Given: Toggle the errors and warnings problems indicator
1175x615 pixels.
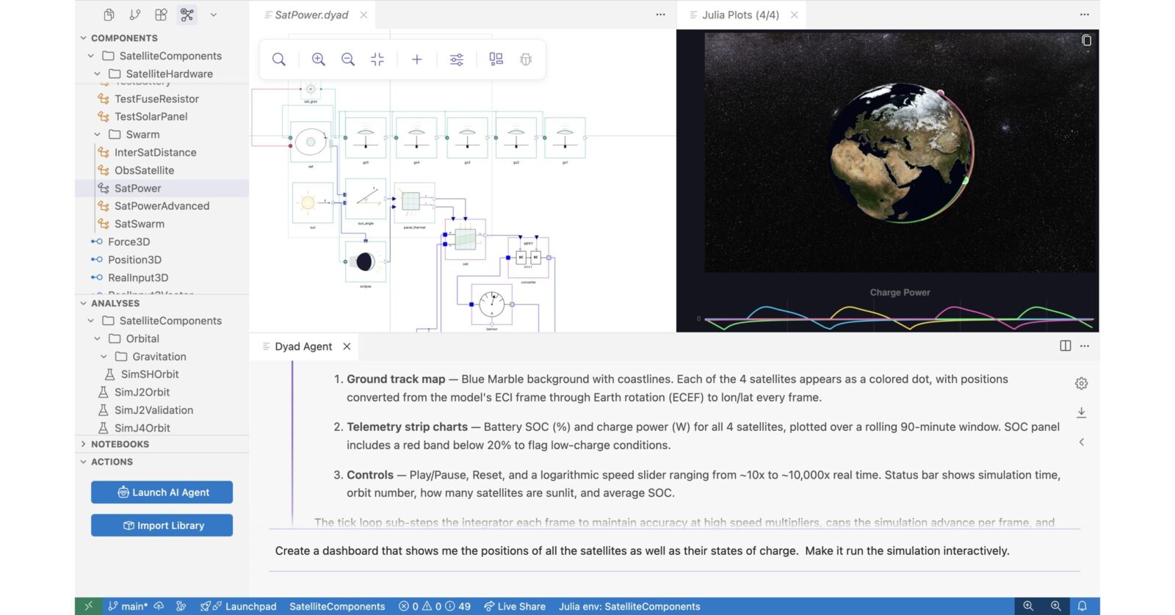Looking at the screenshot, I should click(434, 606).
